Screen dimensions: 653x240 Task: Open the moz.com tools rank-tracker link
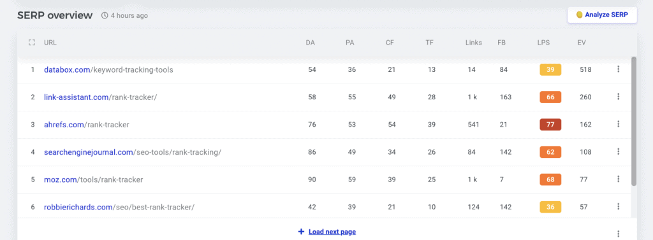[x=93, y=180]
